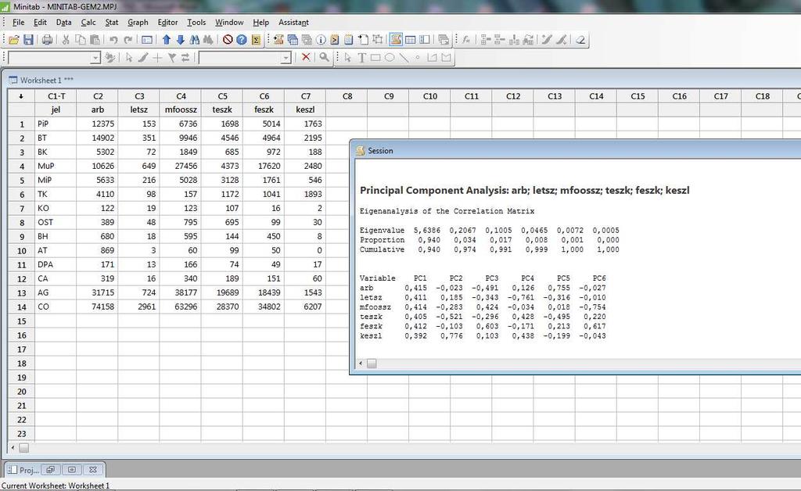Click the Show ReportPad notepad icon
The width and height of the screenshot is (801, 491).
(x=348, y=40)
